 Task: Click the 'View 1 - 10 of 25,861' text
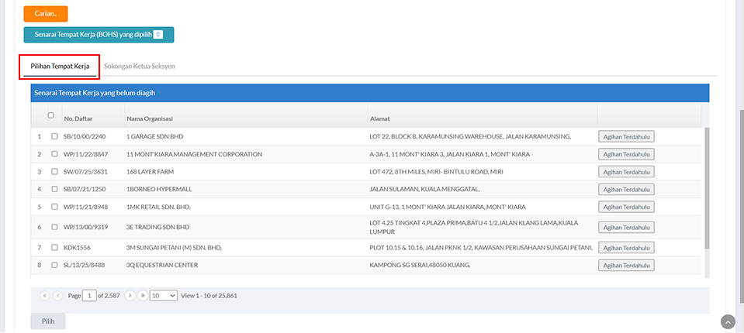pyautogui.click(x=209, y=296)
